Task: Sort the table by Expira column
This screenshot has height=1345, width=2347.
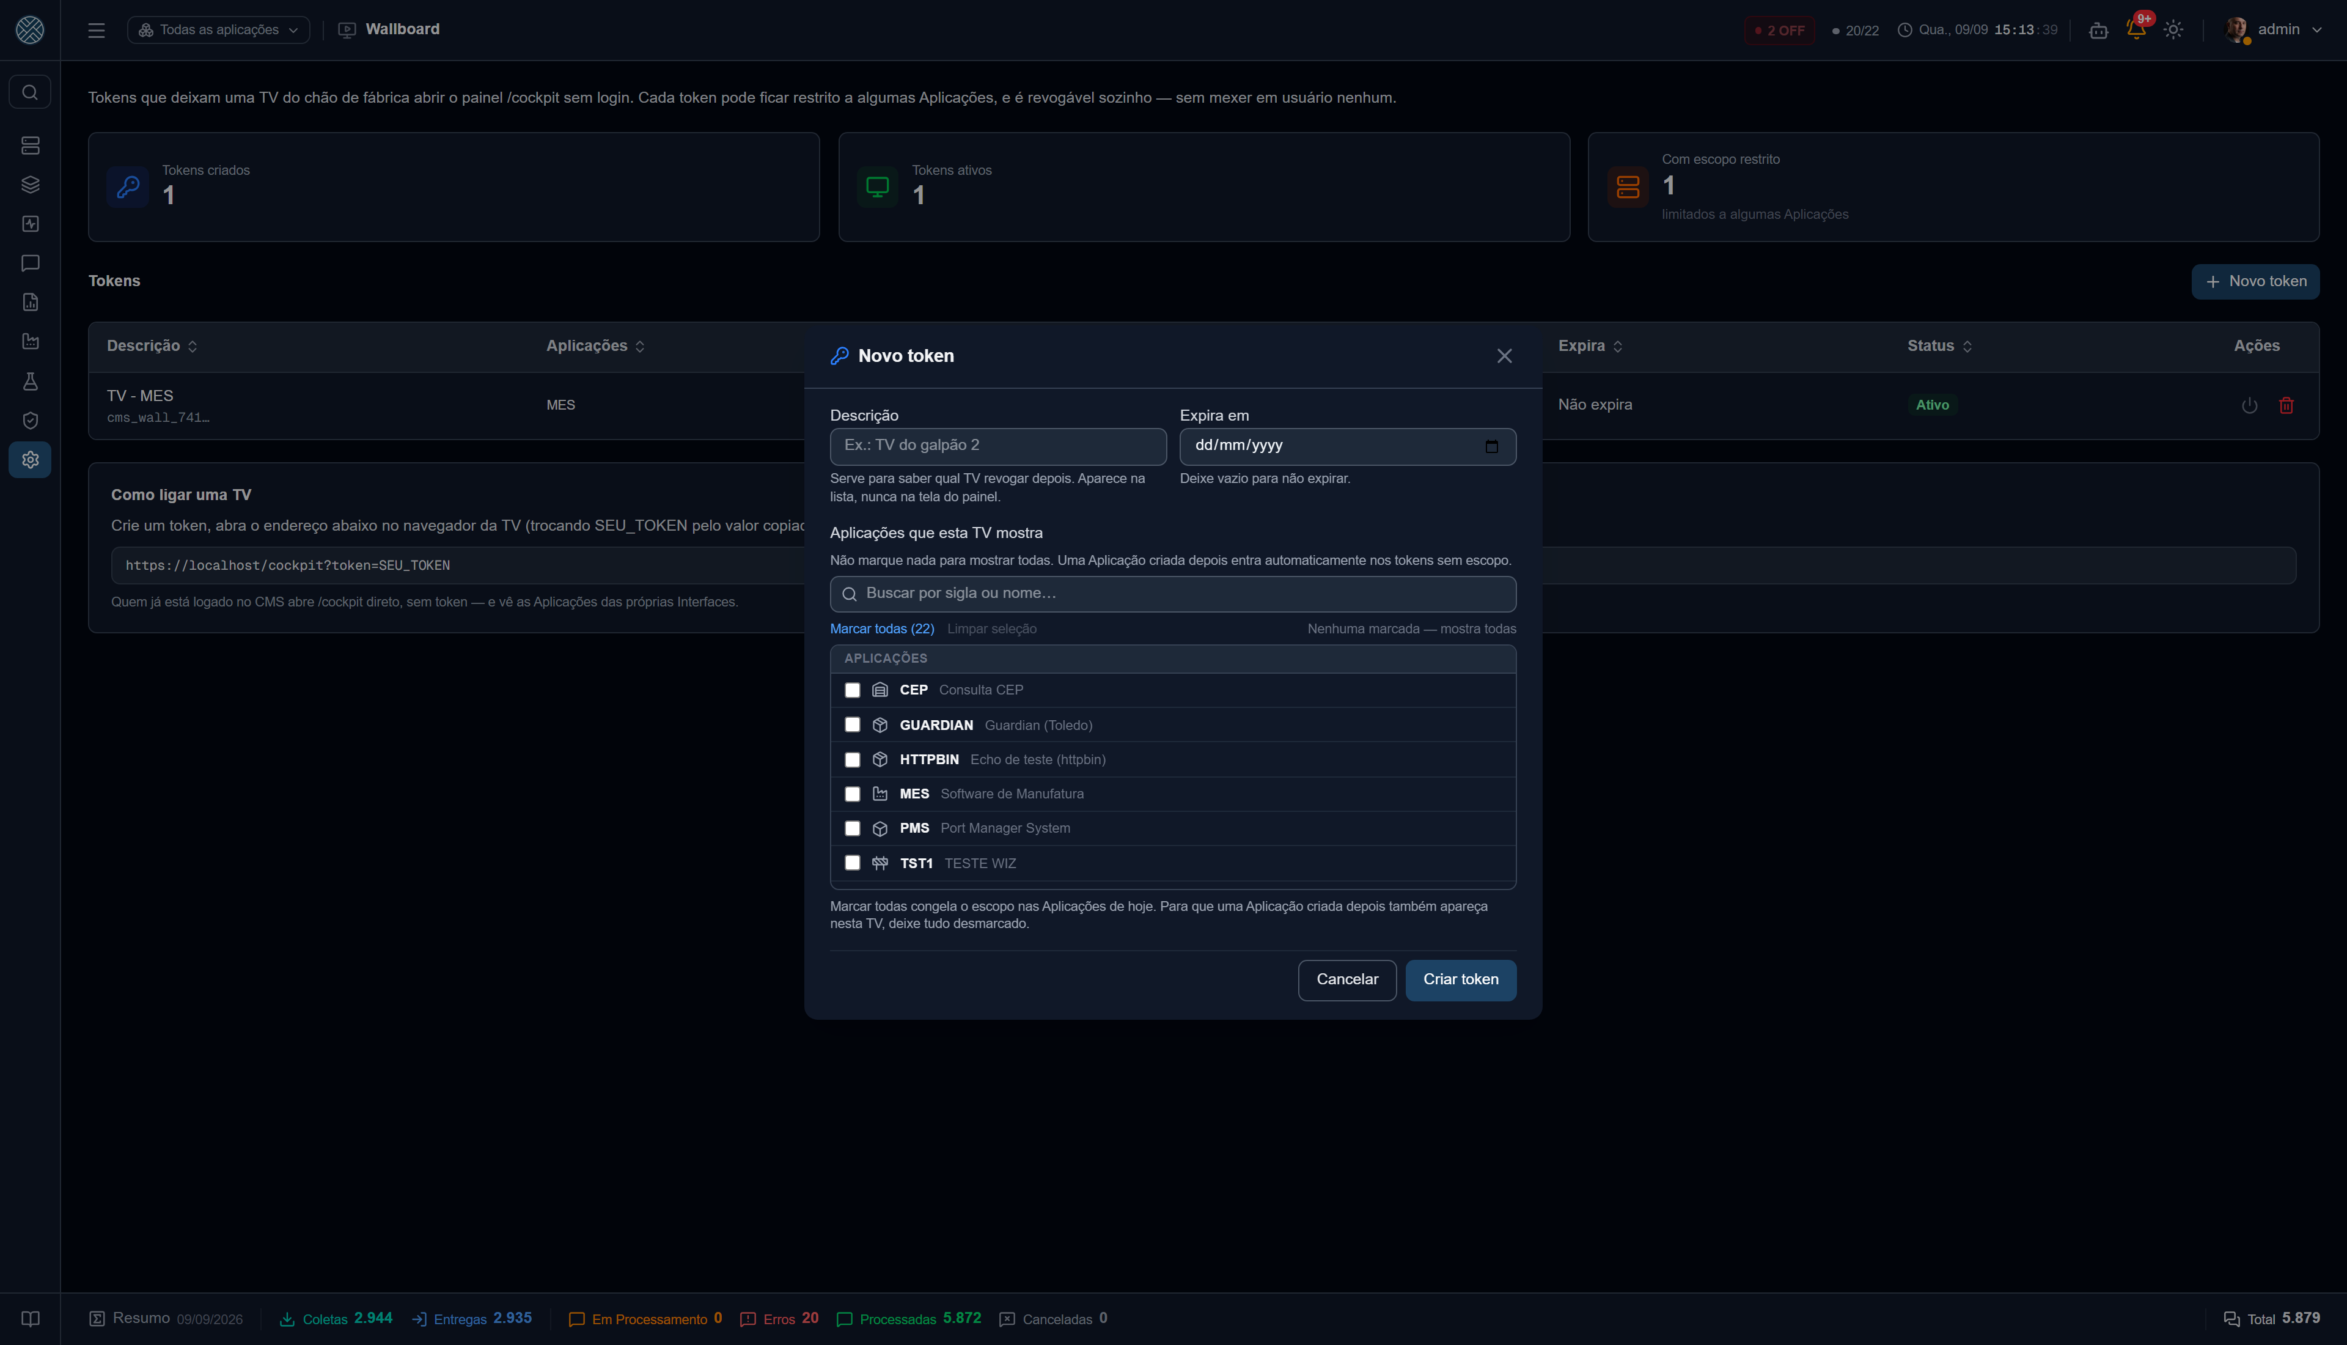Action: [x=1590, y=345]
